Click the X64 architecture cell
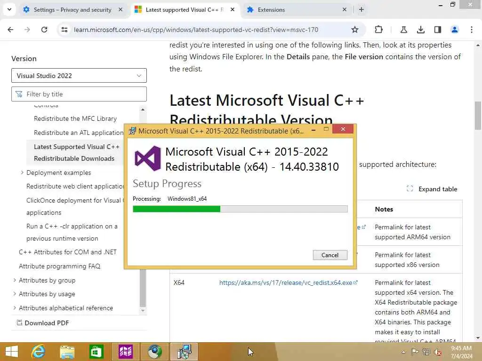The image size is (482, 361). 179,283
